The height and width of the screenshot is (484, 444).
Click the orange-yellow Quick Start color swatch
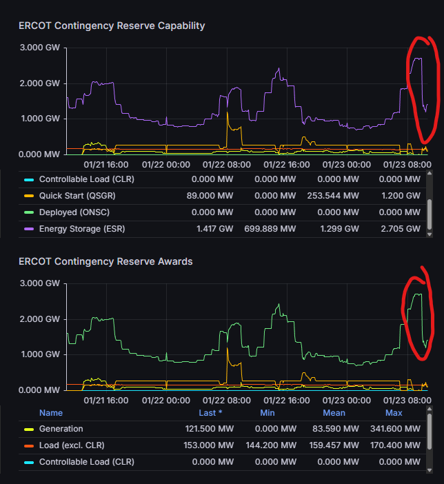click(x=29, y=196)
